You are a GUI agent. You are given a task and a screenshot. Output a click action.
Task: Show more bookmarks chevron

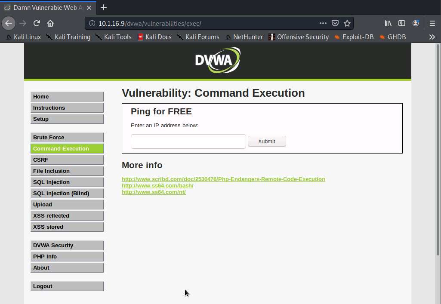(432, 37)
